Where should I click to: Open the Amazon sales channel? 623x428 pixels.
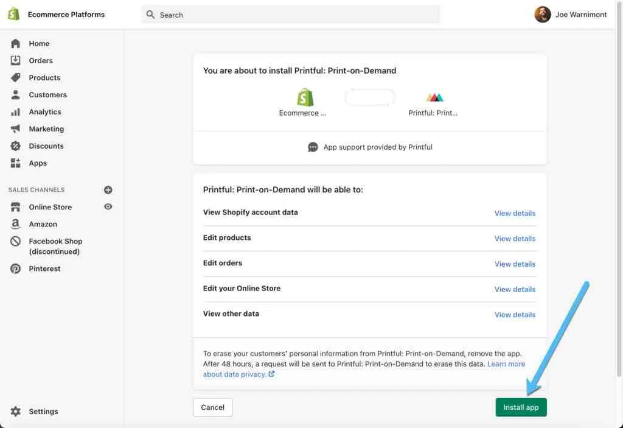pos(43,224)
